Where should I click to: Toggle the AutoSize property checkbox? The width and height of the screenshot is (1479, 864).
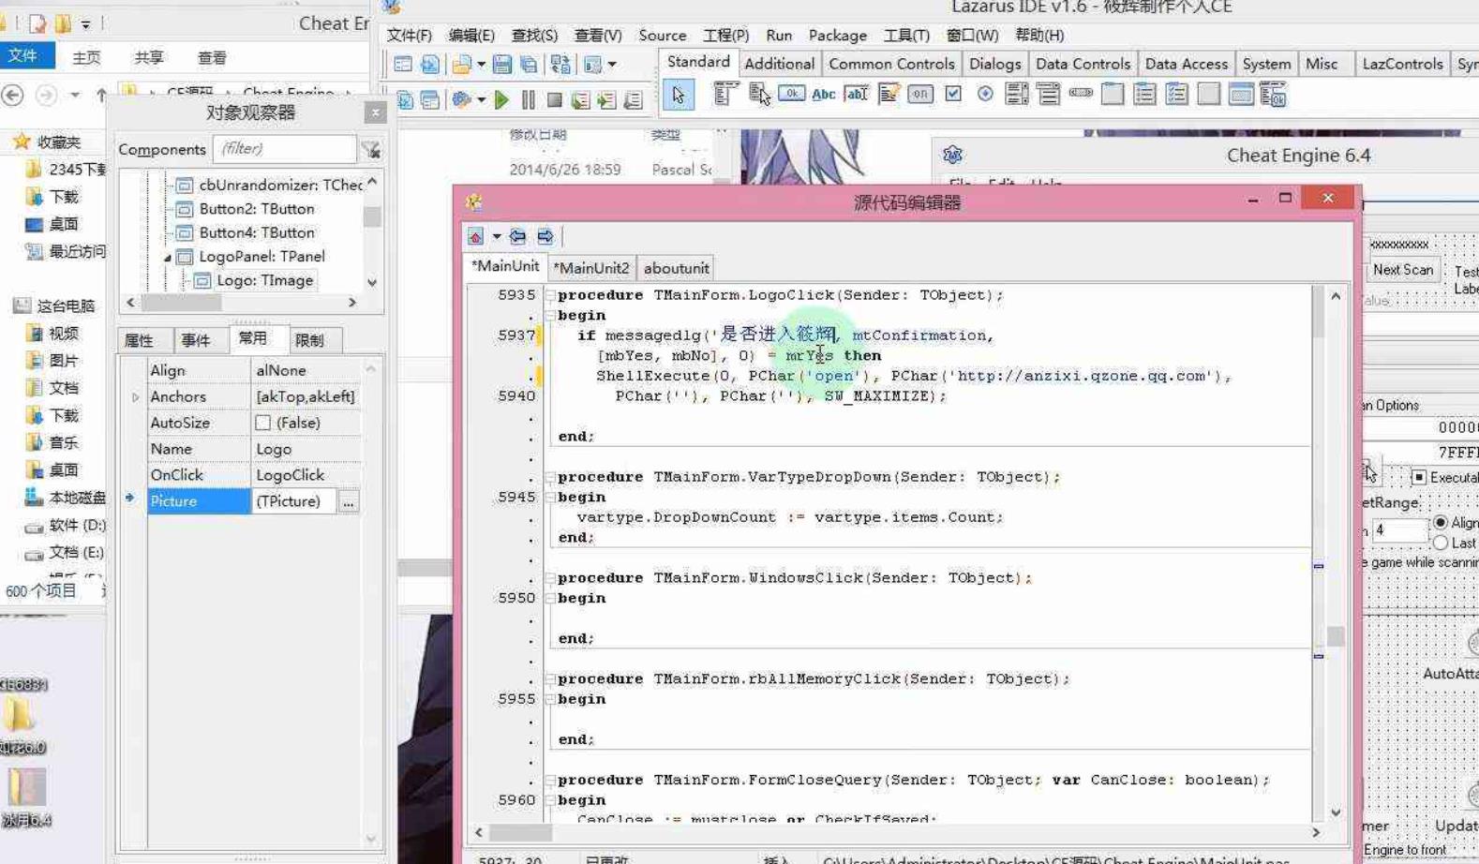[x=263, y=423]
